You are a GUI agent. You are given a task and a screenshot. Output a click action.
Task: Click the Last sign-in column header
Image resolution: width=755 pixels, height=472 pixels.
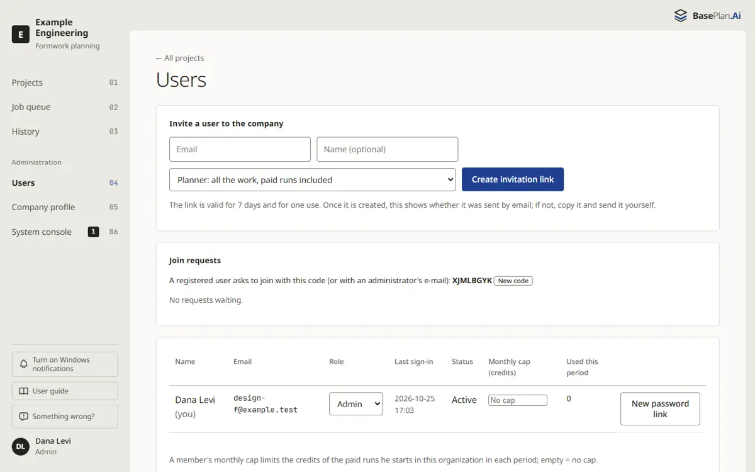(x=414, y=361)
